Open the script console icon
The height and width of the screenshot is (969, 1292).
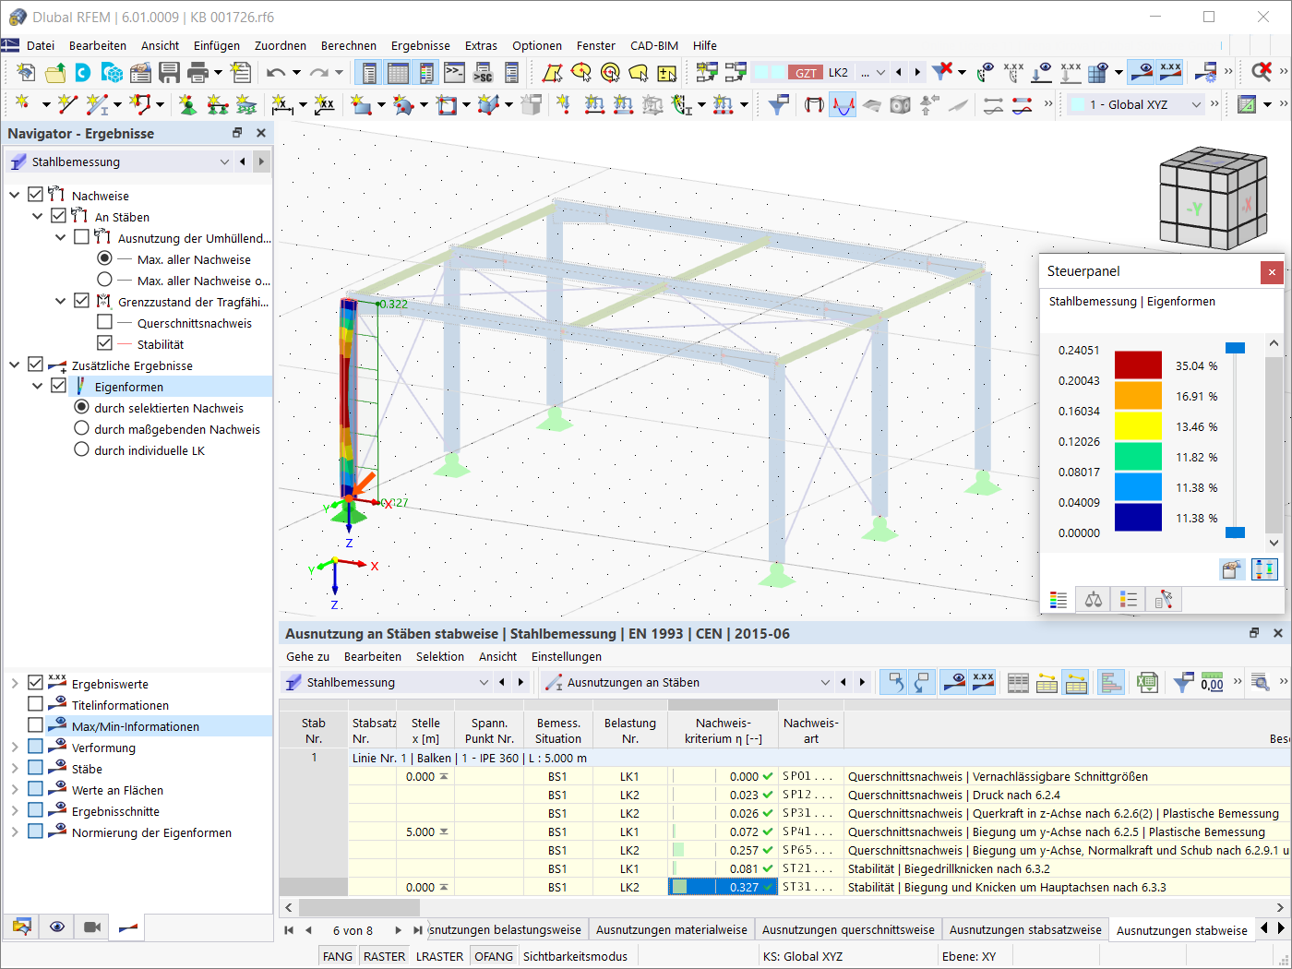(x=454, y=72)
